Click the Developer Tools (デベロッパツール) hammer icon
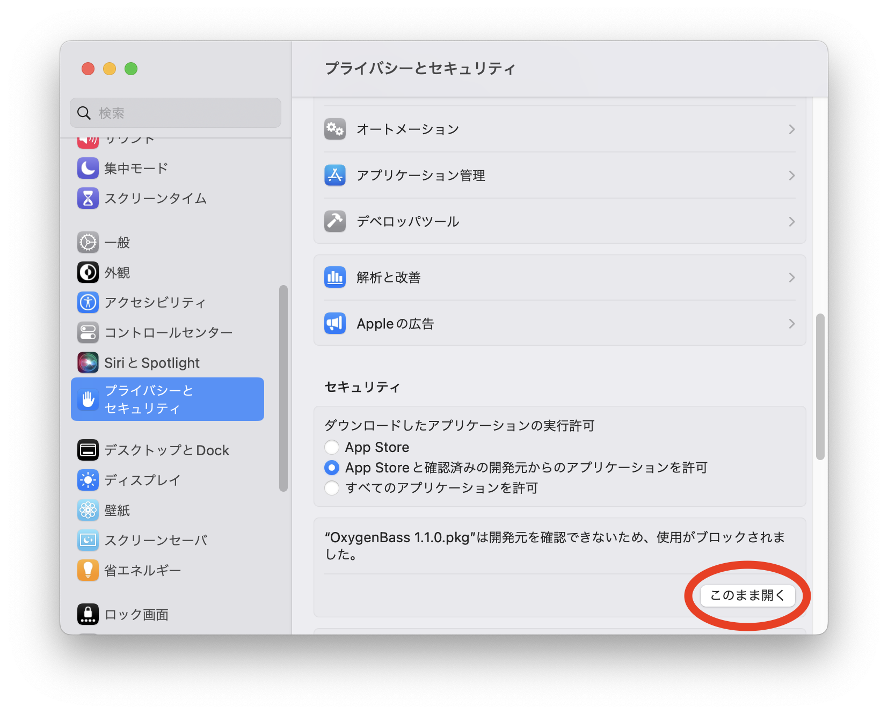This screenshot has width=888, height=714. pos(335,221)
